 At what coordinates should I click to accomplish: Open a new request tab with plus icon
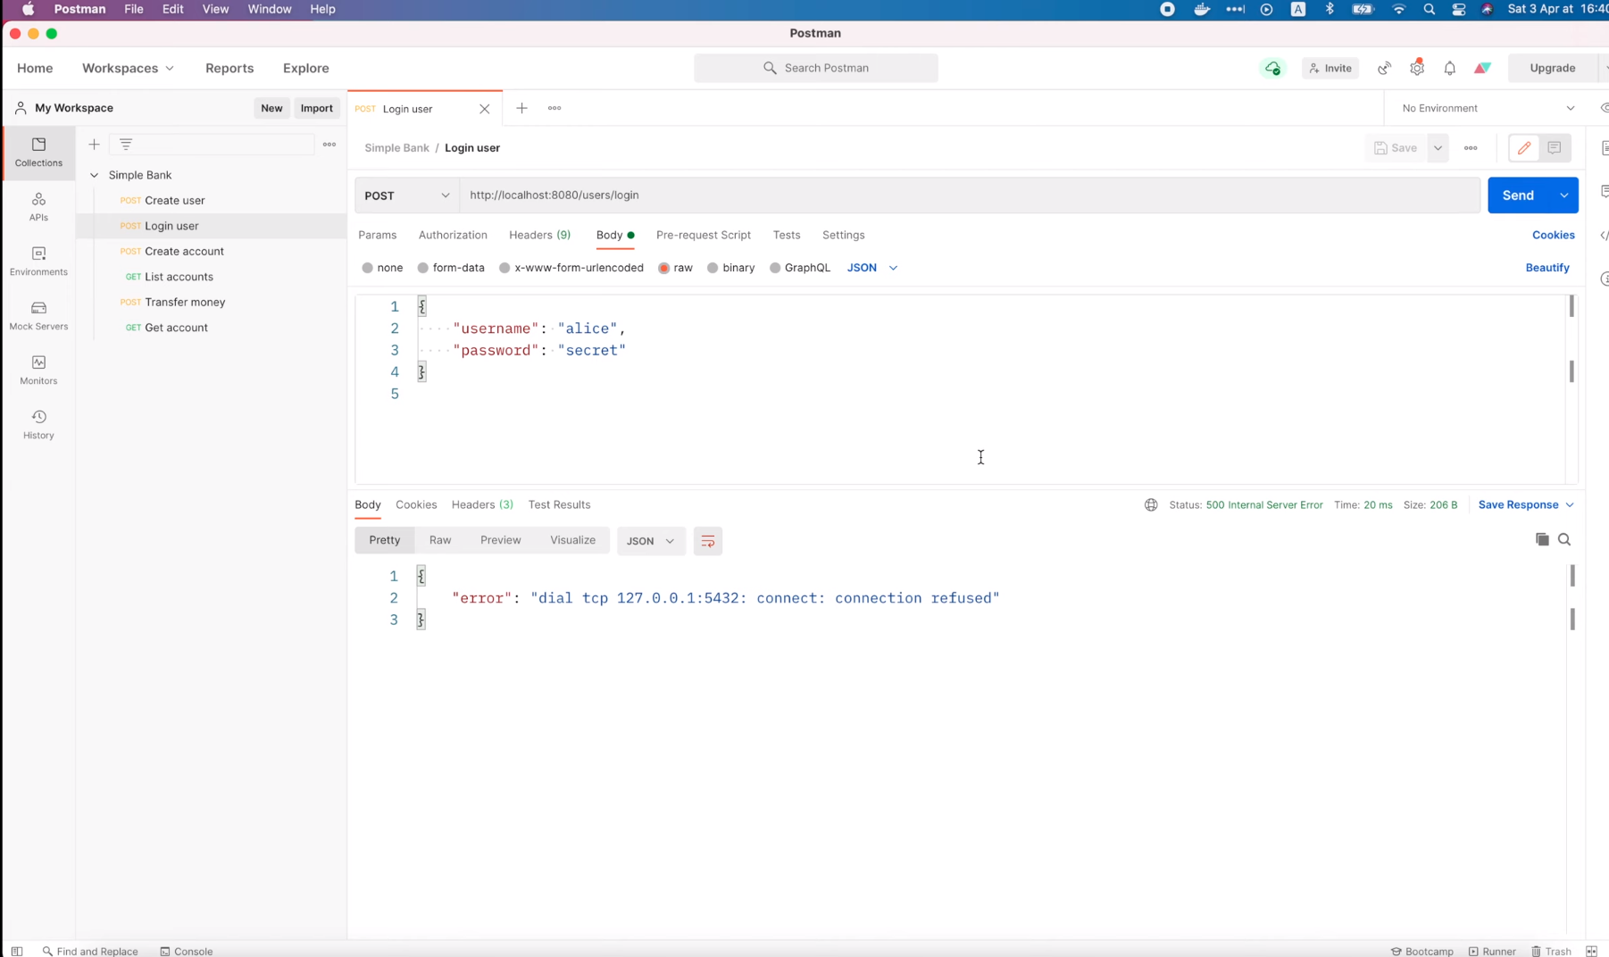[521, 108]
